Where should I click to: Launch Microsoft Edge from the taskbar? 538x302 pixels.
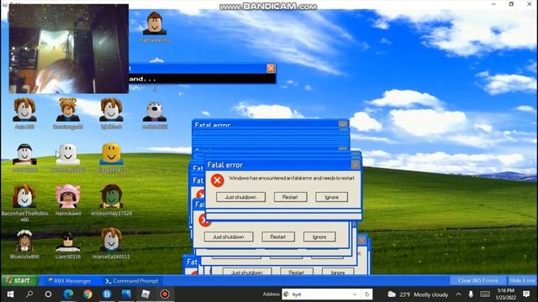pos(68,294)
